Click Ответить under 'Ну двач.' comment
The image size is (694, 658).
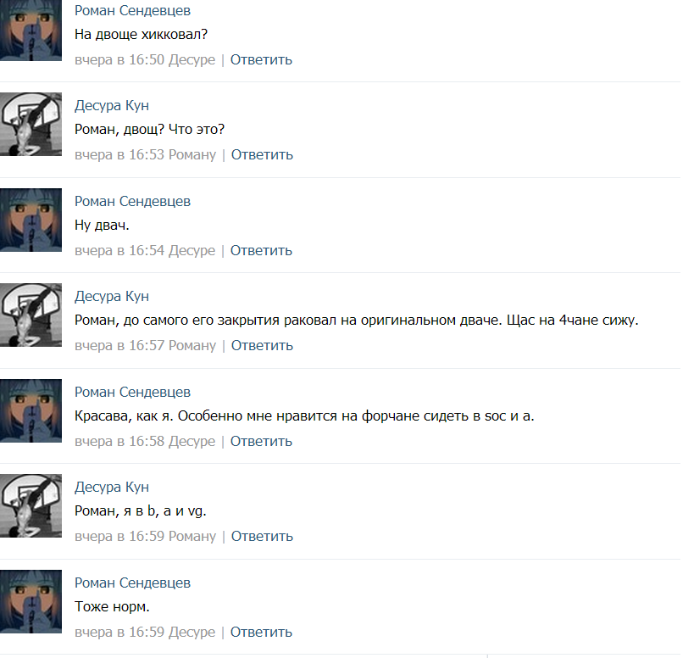[x=261, y=250]
